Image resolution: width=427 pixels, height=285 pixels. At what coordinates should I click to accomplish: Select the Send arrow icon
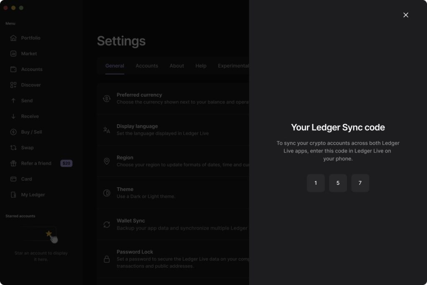[x=13, y=101]
